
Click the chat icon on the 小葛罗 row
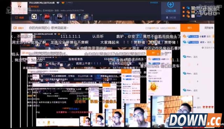click(184, 36)
